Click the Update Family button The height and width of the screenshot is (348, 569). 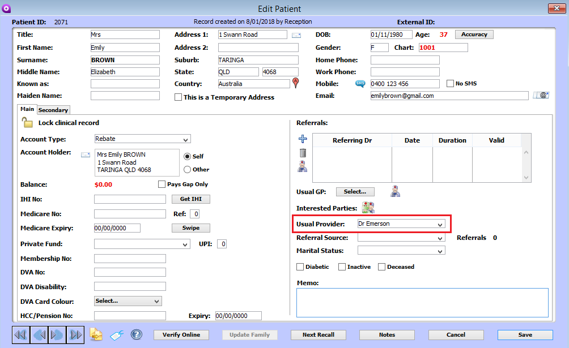pos(250,334)
